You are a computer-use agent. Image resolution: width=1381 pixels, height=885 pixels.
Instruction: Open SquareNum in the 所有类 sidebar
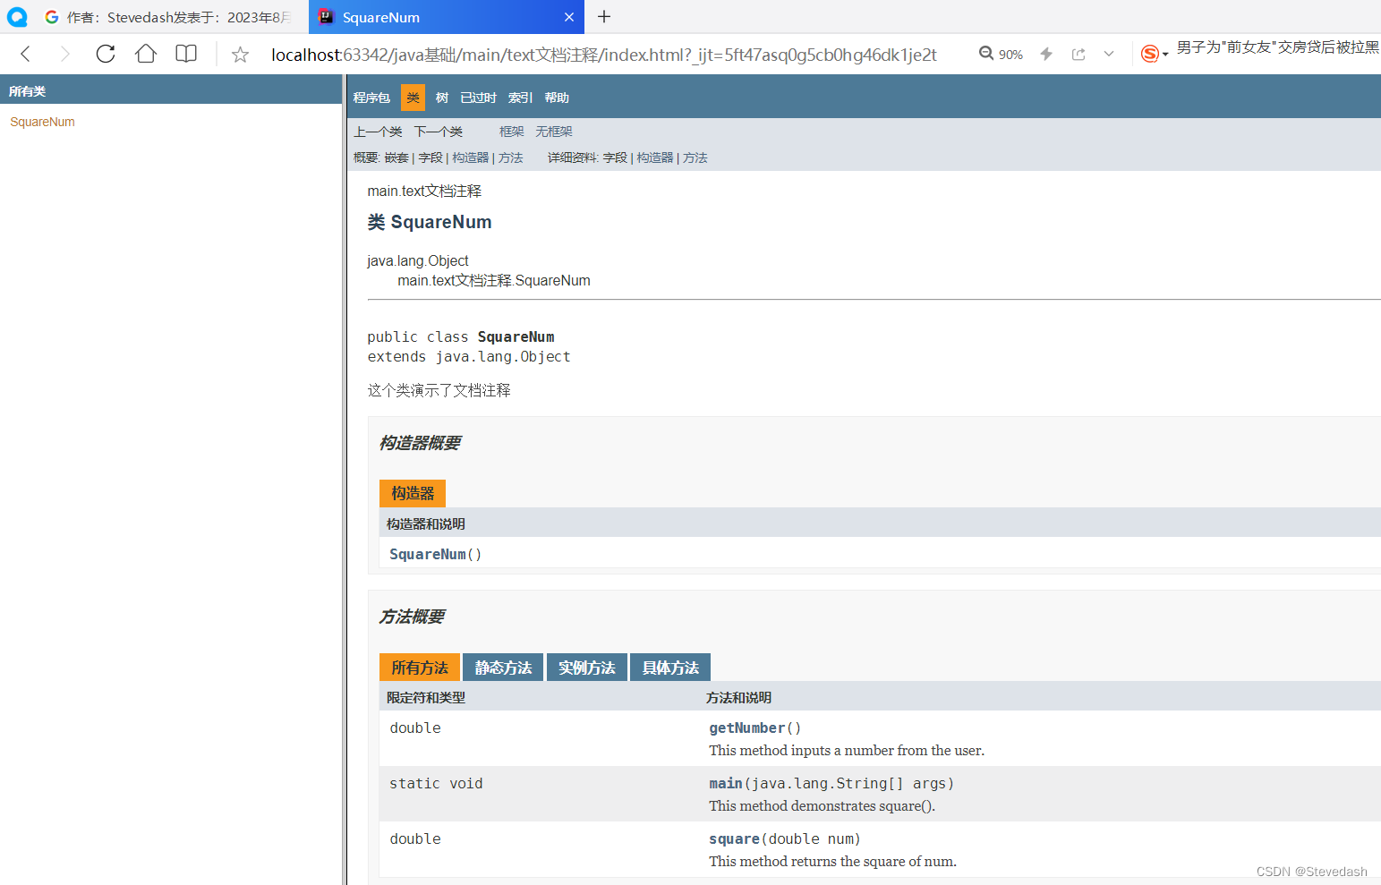(42, 122)
